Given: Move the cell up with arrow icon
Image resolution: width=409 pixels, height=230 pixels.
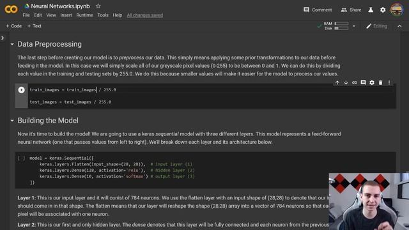Looking at the screenshot, I should click(x=337, y=82).
